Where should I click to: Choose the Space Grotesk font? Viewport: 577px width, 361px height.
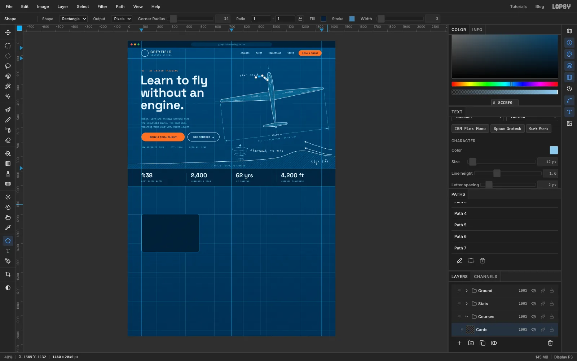tap(507, 129)
